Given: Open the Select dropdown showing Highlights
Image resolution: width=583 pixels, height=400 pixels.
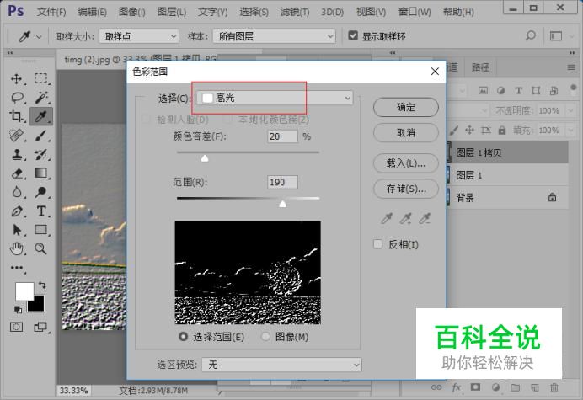Looking at the screenshot, I should 275,99.
